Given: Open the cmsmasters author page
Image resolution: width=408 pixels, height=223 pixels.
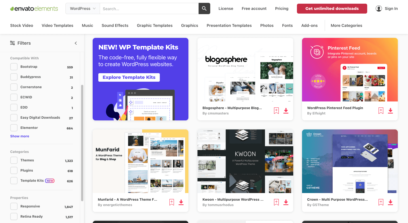Looking at the screenshot, I should pos(218,113).
